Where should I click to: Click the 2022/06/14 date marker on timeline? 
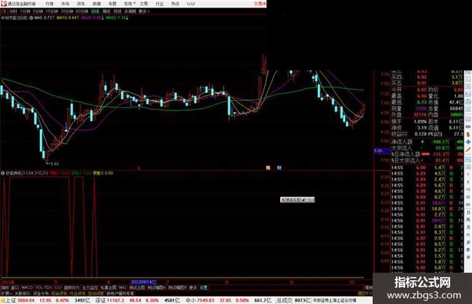143,283
